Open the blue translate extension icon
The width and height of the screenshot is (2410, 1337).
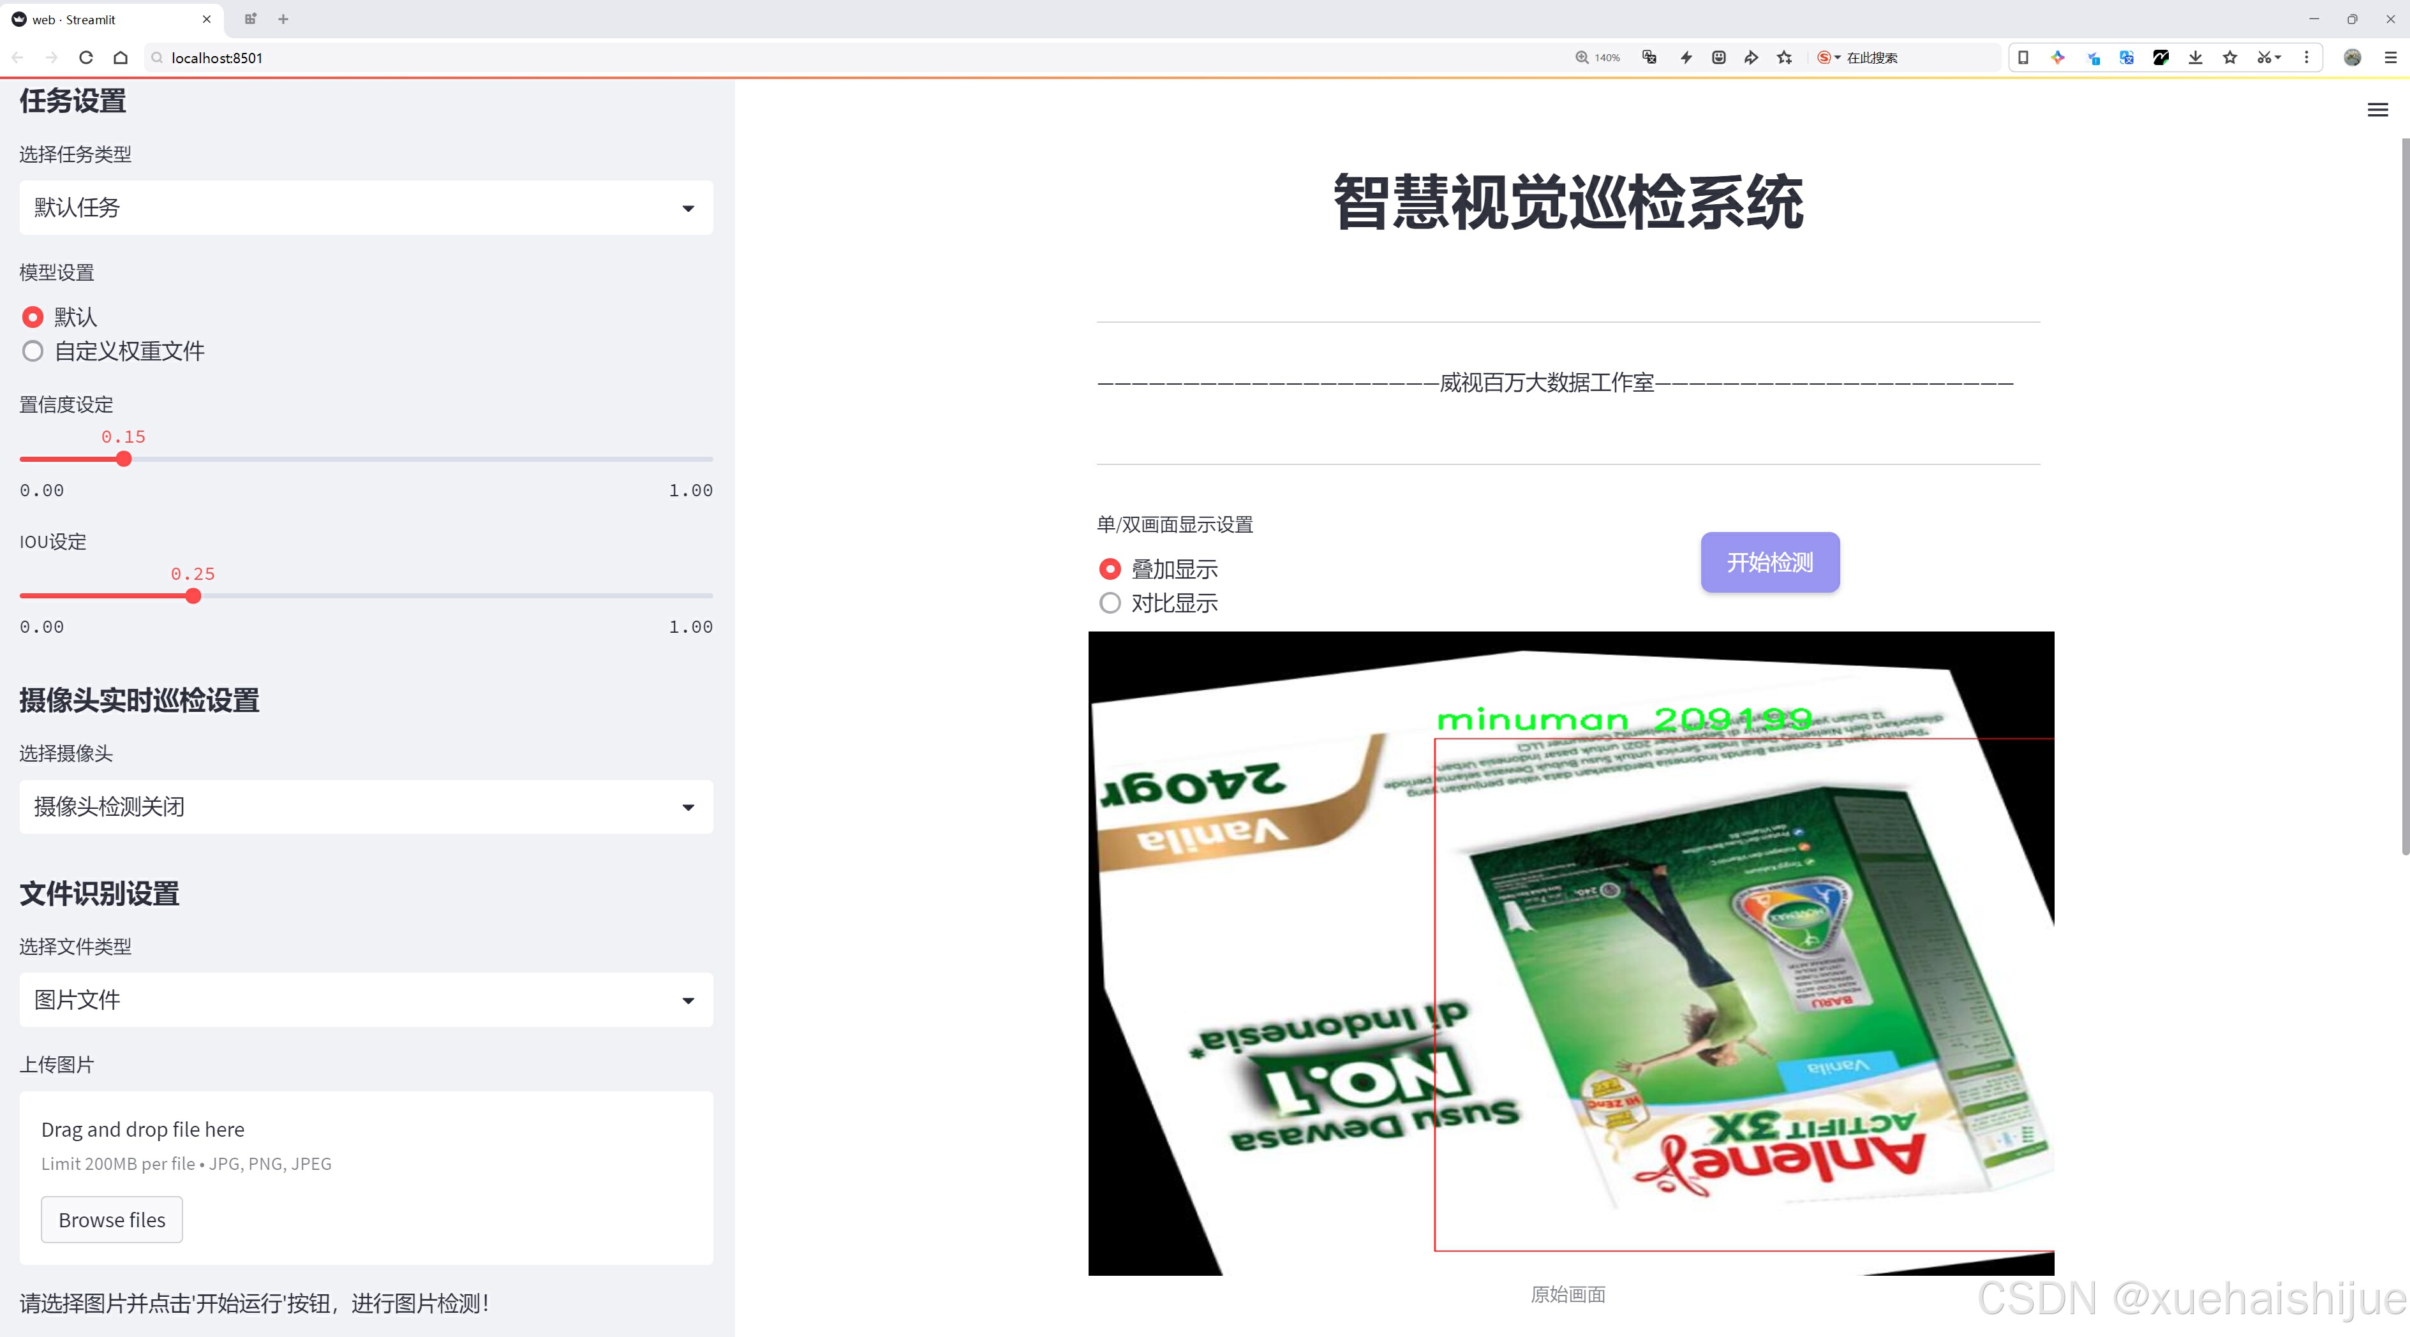(x=2127, y=57)
